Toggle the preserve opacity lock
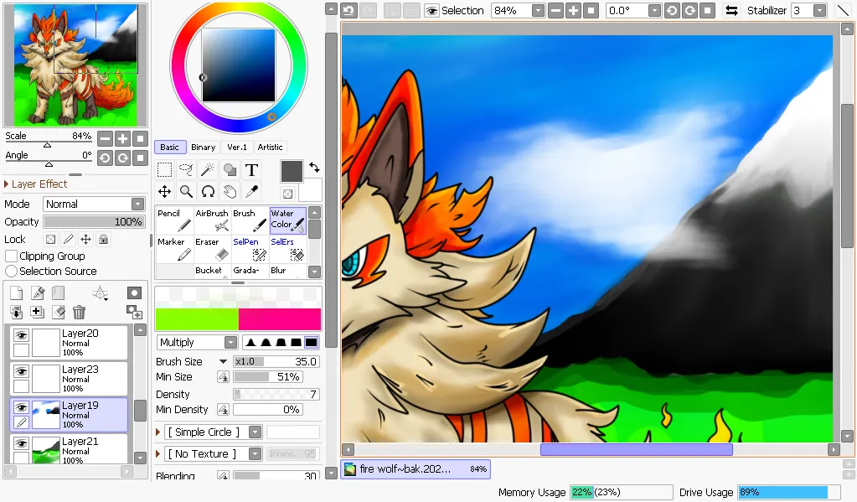This screenshot has width=857, height=502. [x=50, y=240]
